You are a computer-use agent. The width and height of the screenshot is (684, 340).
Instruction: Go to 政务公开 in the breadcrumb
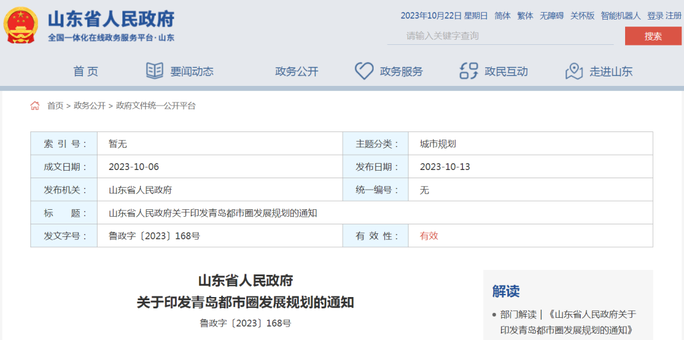pos(90,106)
